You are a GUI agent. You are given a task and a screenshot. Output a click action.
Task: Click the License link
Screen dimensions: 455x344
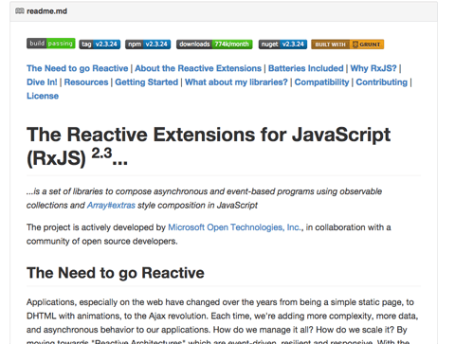[43, 96]
